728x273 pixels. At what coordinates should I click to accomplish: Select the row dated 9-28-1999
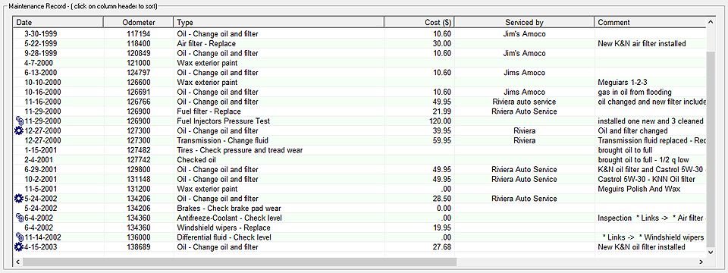359,53
